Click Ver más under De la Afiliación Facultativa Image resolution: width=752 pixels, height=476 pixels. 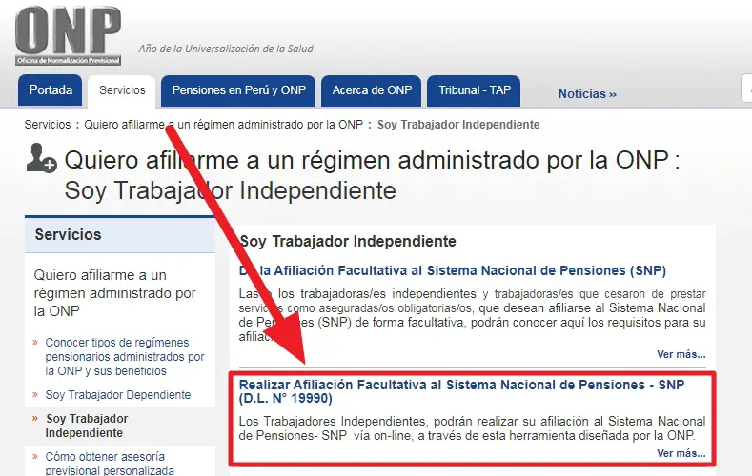(681, 354)
